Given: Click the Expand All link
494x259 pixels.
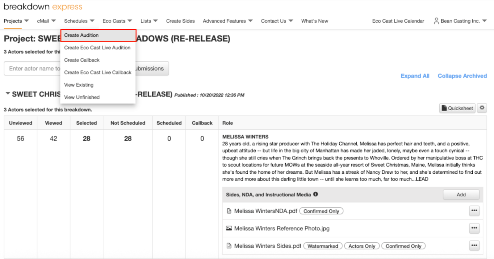Looking at the screenshot, I should (415, 76).
